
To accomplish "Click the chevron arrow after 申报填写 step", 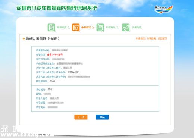I will [x=93, y=28].
